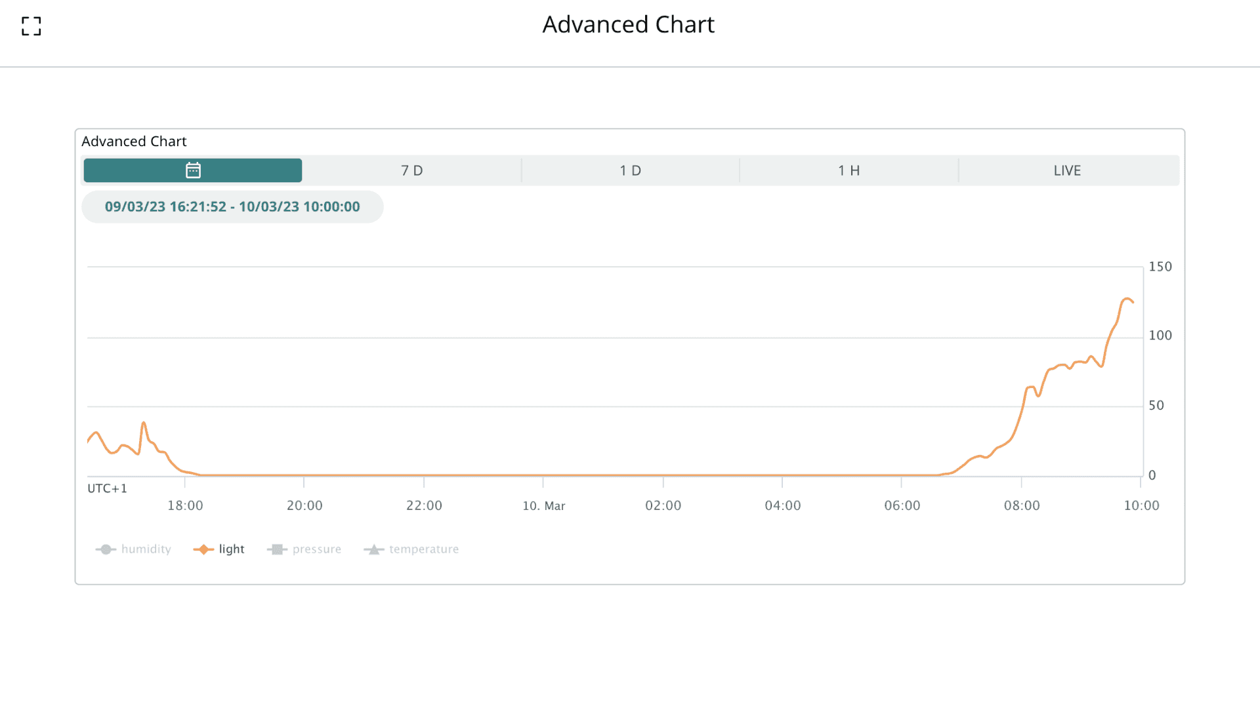Image resolution: width=1260 pixels, height=708 pixels.
Task: Open the calendar date range picker
Action: pyautogui.click(x=193, y=170)
